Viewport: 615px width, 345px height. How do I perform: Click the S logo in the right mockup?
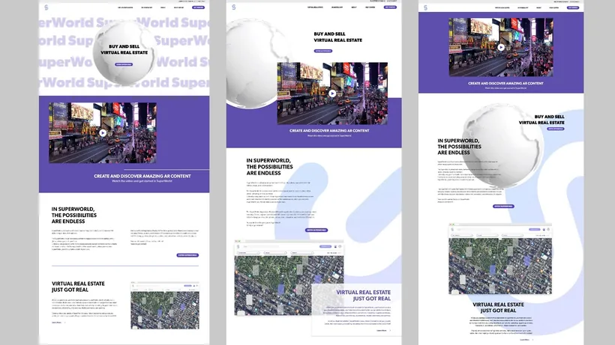tap(425, 7)
